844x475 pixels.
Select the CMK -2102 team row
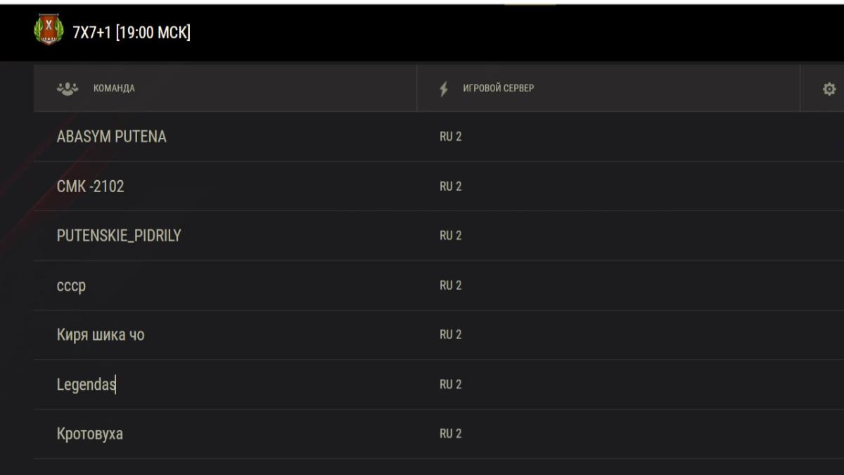coord(91,186)
